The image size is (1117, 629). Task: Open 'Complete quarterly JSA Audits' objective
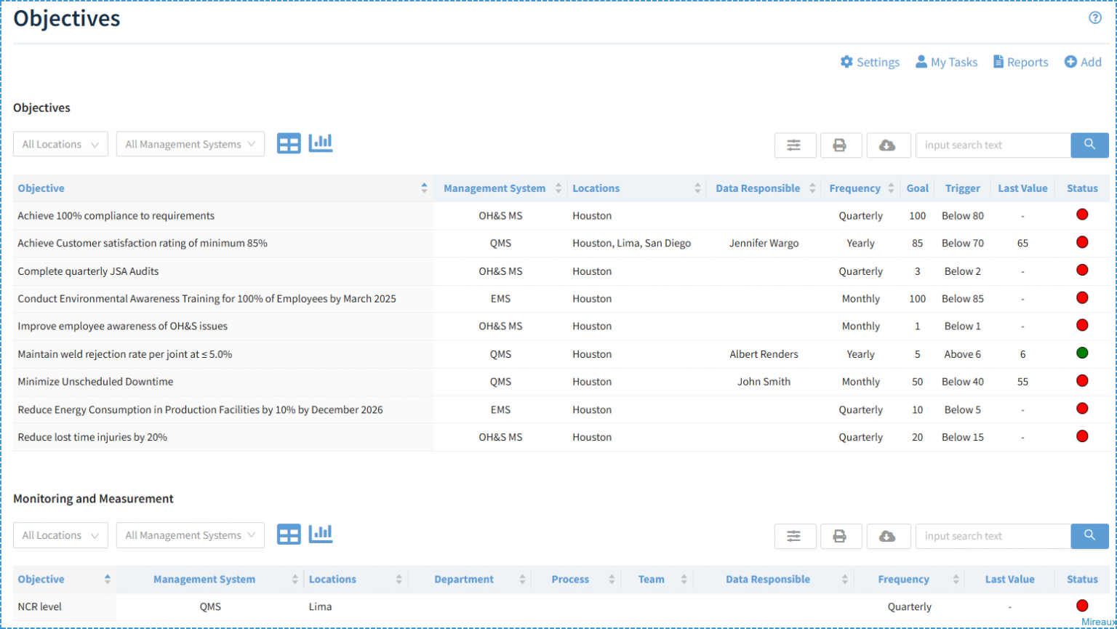pyautogui.click(x=88, y=271)
